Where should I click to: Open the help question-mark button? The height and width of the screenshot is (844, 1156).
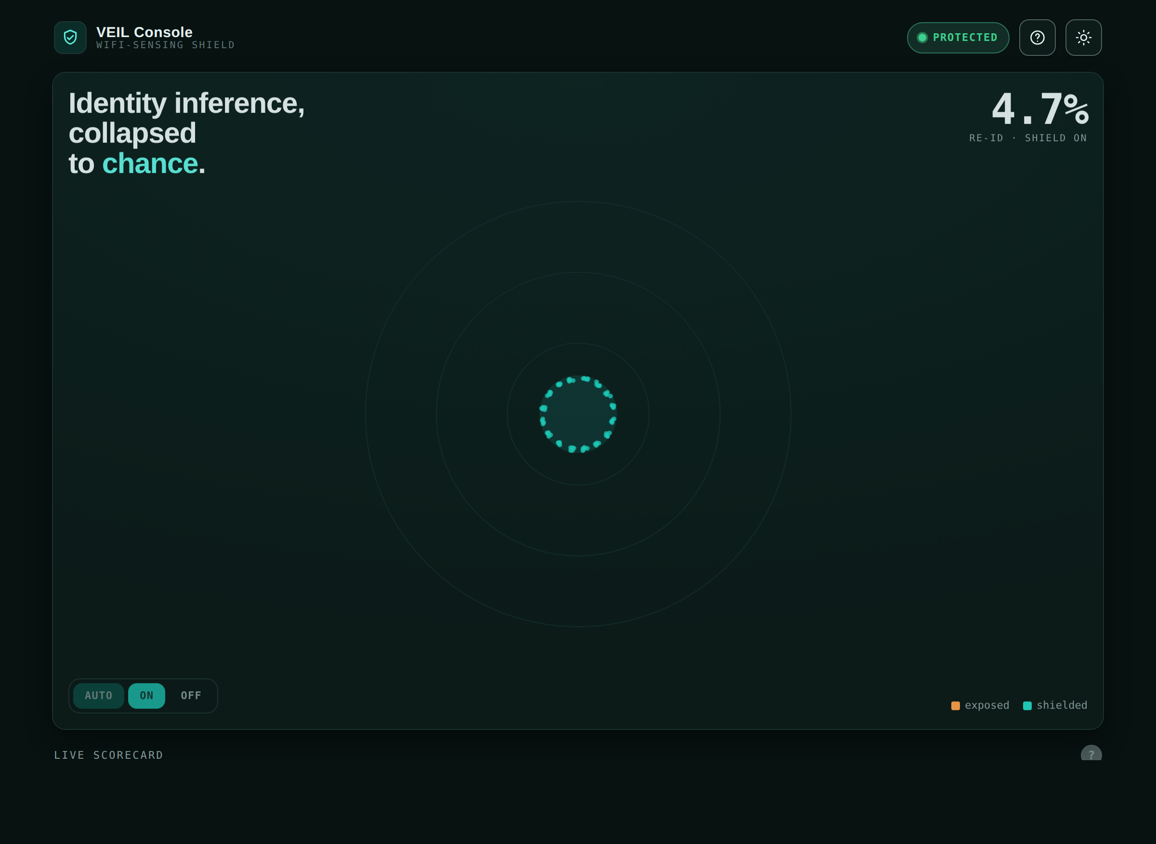click(1037, 37)
